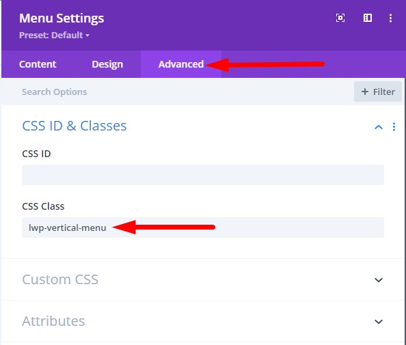Expand Attributes section chevron
The height and width of the screenshot is (345, 406).
point(379,322)
